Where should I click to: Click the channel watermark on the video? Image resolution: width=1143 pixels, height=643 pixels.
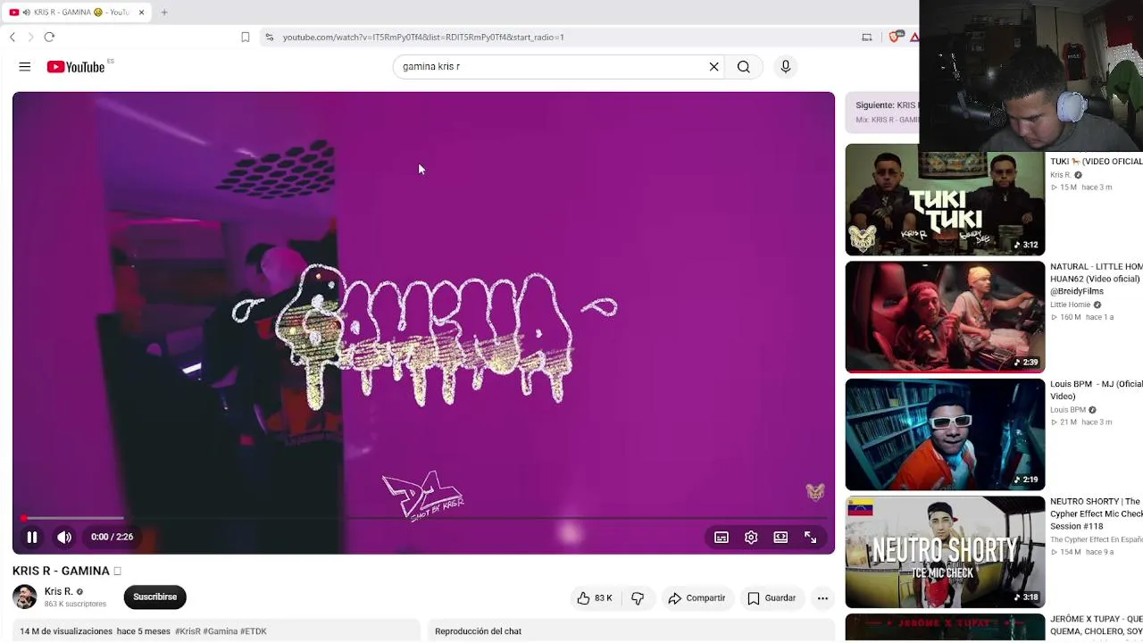click(x=815, y=492)
